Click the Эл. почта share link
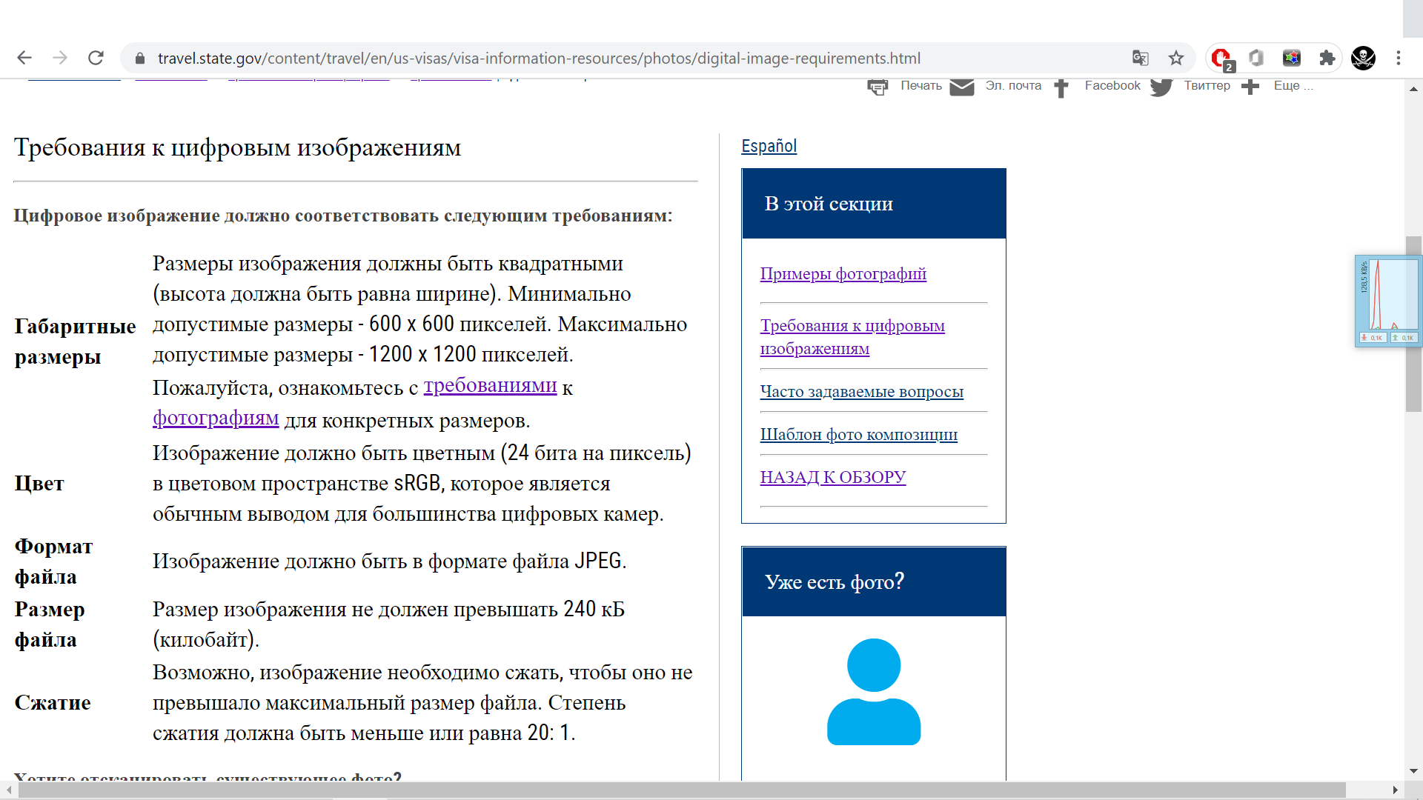 point(1013,85)
